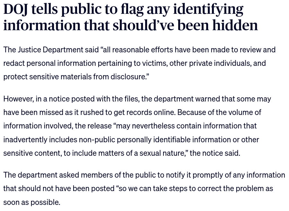Click the word "redact" in the first paragraph
The image size is (289, 211).
coord(14,63)
